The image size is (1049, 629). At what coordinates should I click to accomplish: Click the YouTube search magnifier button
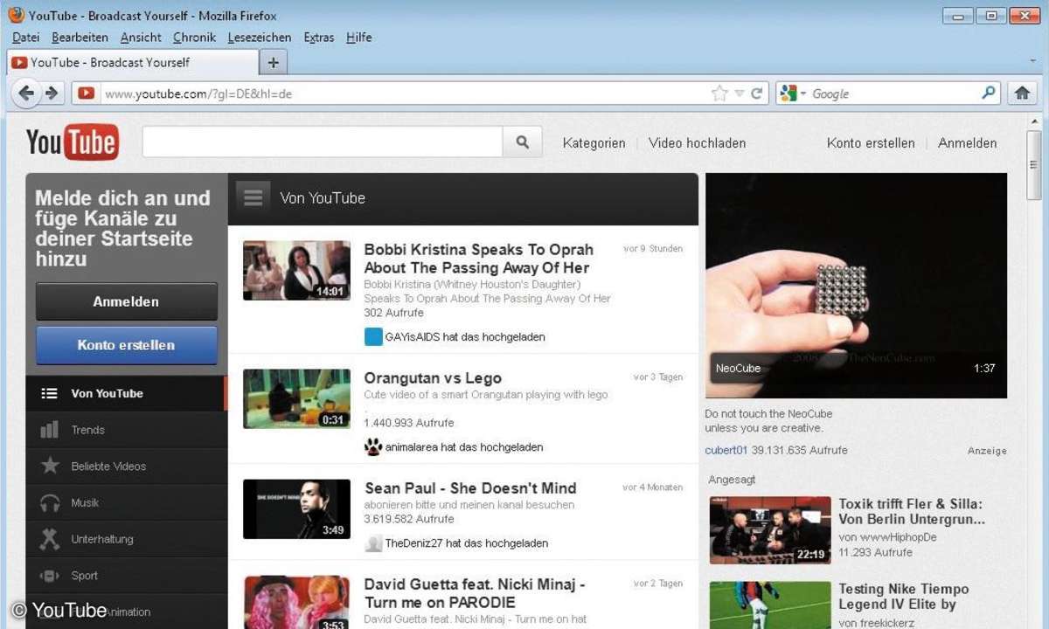pyautogui.click(x=523, y=142)
